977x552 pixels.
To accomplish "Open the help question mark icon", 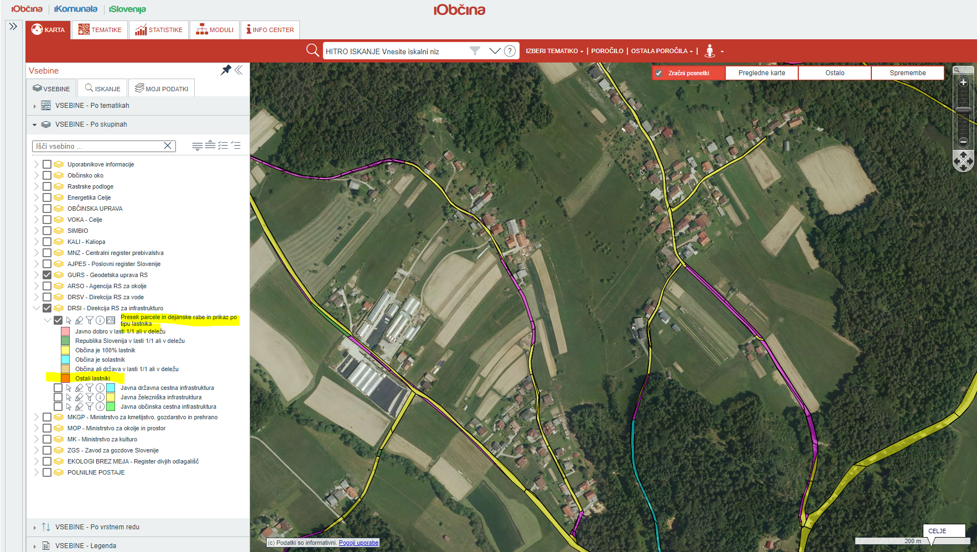I will (510, 51).
